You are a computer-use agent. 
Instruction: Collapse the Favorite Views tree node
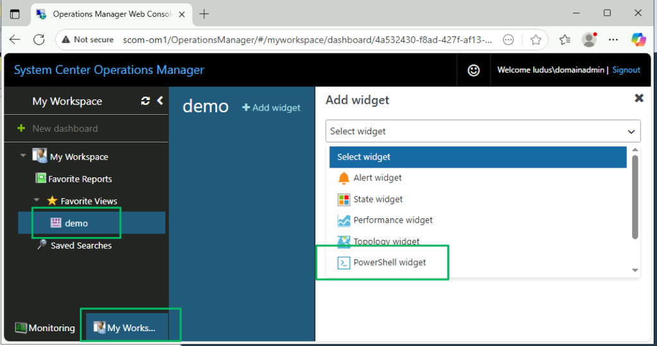pyautogui.click(x=37, y=201)
